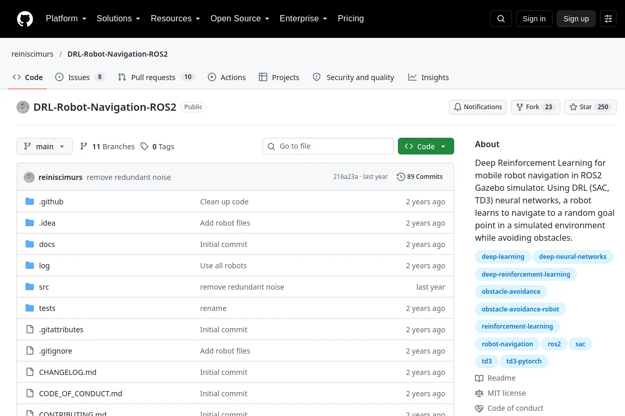Image resolution: width=625 pixels, height=416 pixels.
Task: Click the Notifications bell button
Action: pos(478,107)
